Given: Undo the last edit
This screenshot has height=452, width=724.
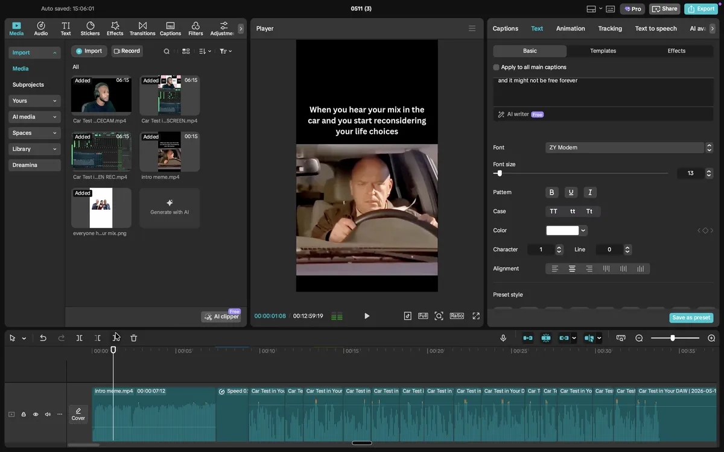Looking at the screenshot, I should pyautogui.click(x=43, y=338).
